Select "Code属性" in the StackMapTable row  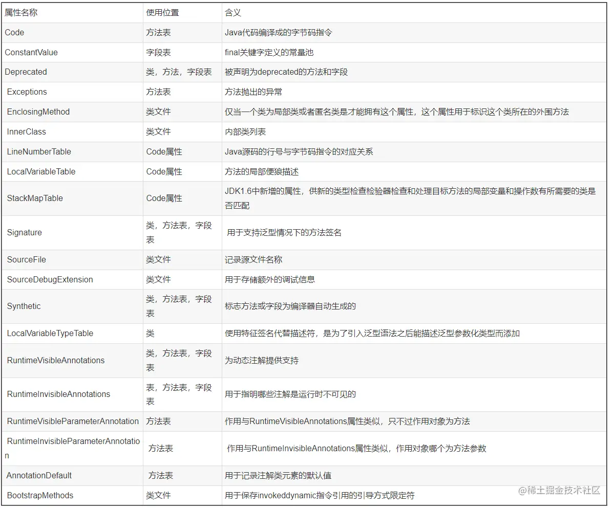(x=164, y=198)
